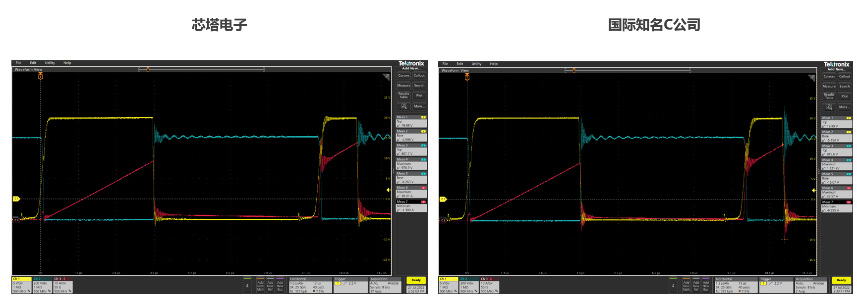
Task: Open Horizontal settings badge in left scope
Action: pos(310,286)
